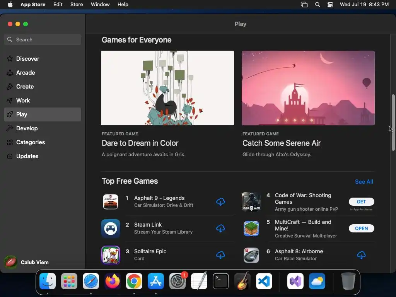This screenshot has height=297, width=396.
Task: Open Alto's Odyssey featured game artwork
Action: pyautogui.click(x=308, y=88)
